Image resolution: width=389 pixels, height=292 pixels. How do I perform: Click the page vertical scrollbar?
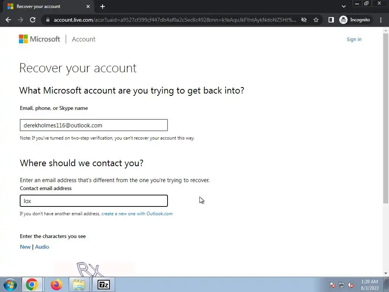(x=386, y=118)
